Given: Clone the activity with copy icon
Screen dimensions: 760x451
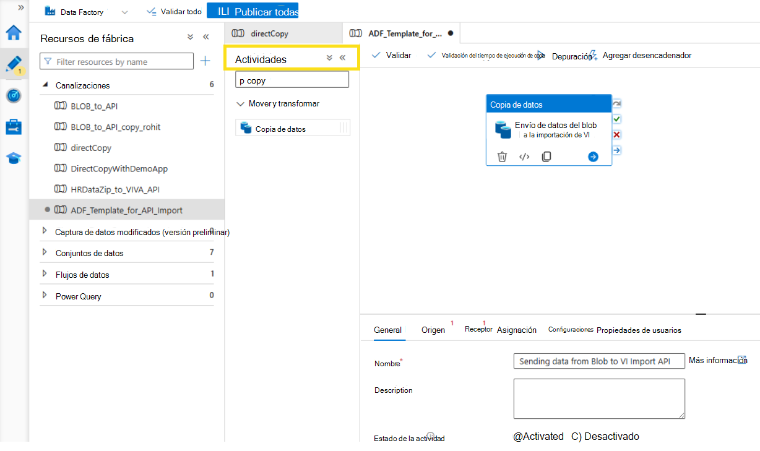Looking at the screenshot, I should tap(546, 157).
